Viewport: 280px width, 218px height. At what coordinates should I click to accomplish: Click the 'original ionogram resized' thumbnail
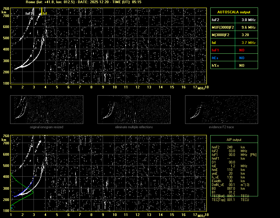click(47, 109)
